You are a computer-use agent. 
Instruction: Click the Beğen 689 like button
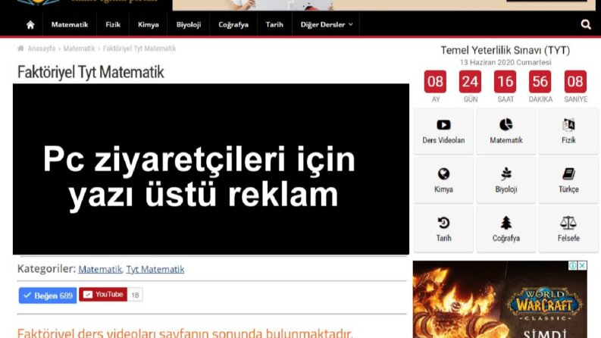pos(48,296)
